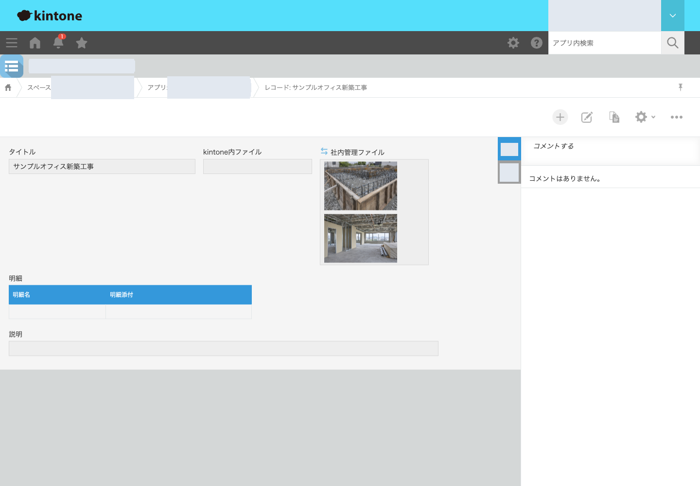Open the アプリ breadcrumb link

[x=157, y=87]
